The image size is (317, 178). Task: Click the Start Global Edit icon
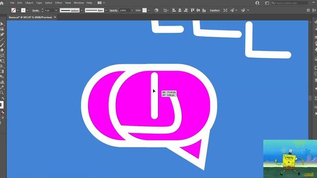[x=243, y=10]
